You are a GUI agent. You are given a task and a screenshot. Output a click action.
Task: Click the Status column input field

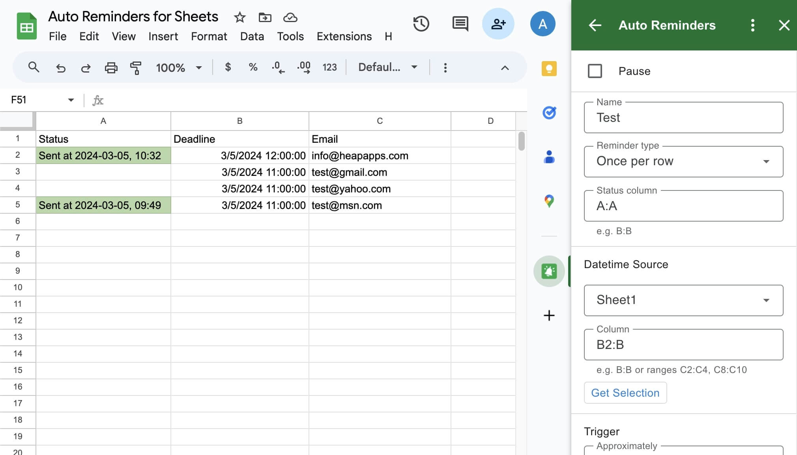(683, 206)
